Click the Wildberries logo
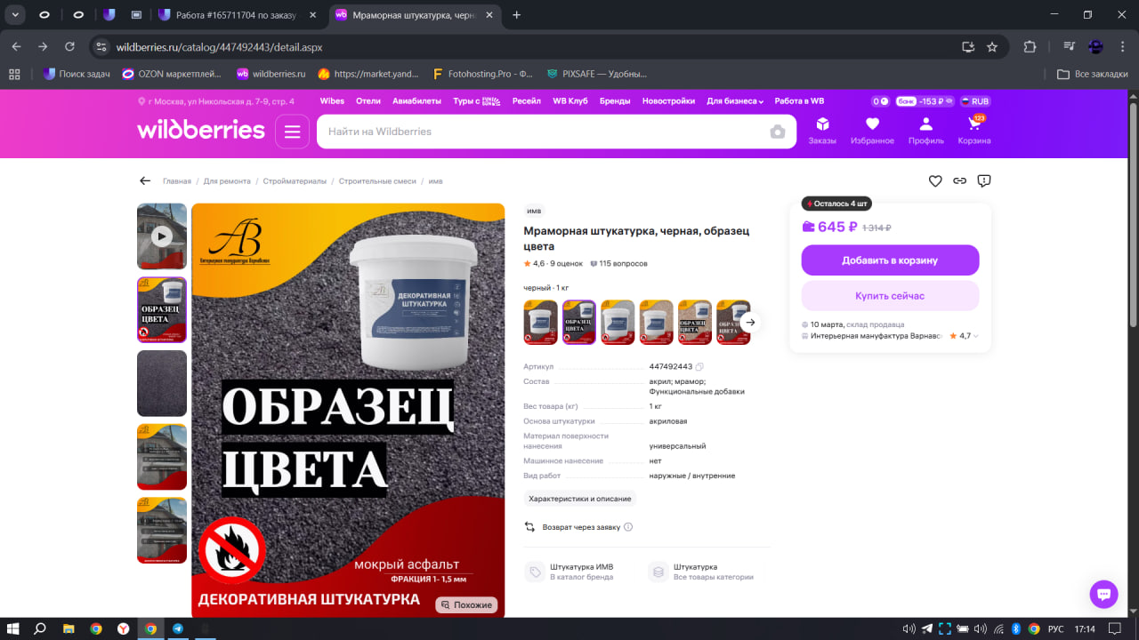1139x640 pixels. point(201,131)
